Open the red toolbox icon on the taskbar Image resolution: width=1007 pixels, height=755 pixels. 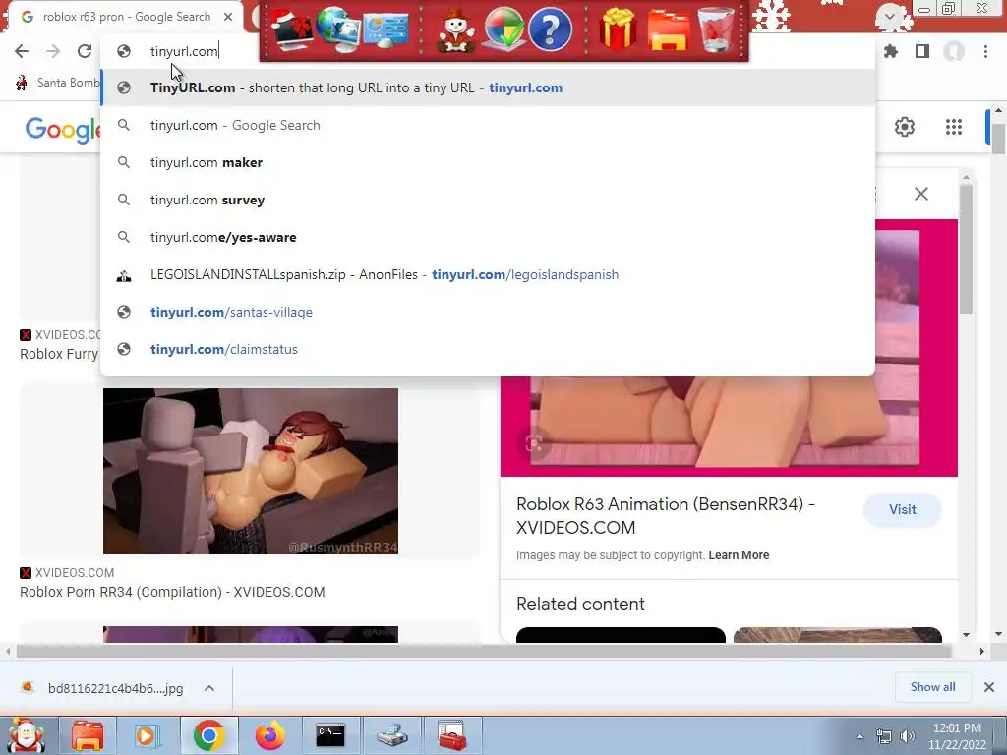[452, 735]
